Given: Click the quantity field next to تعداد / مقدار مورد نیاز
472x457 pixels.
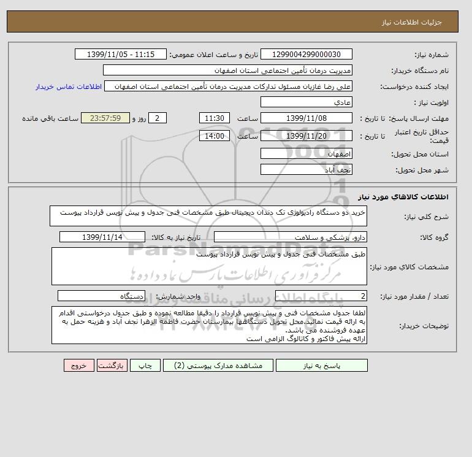Looking at the screenshot, I should [x=321, y=296].
